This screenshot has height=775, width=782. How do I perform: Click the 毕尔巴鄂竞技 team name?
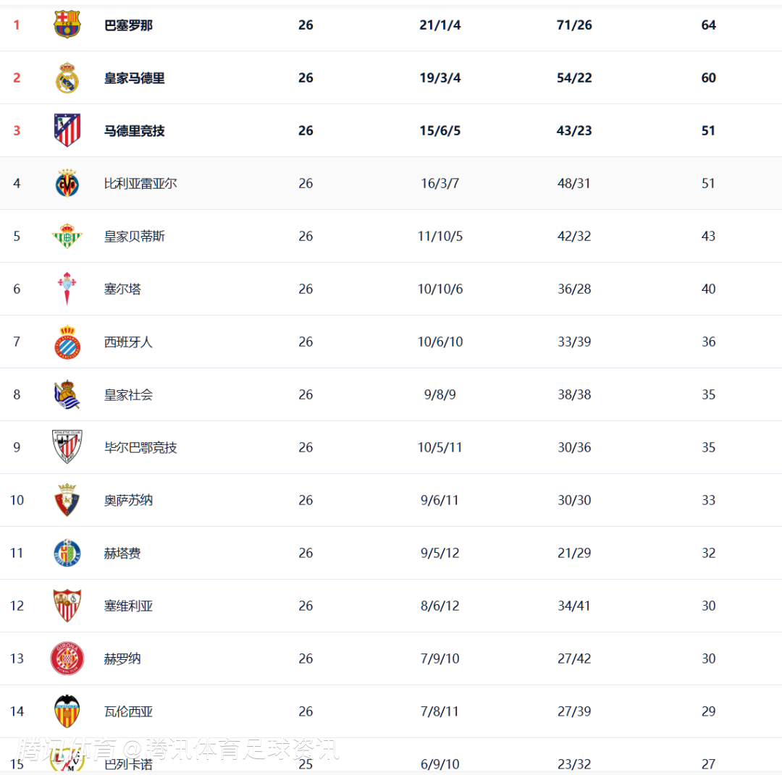point(140,448)
